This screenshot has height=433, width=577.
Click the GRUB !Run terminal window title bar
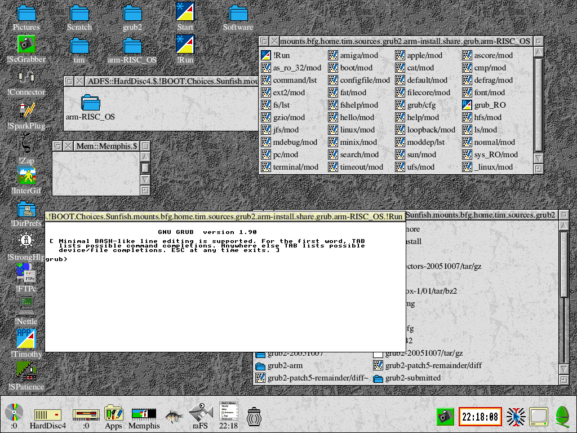click(225, 216)
